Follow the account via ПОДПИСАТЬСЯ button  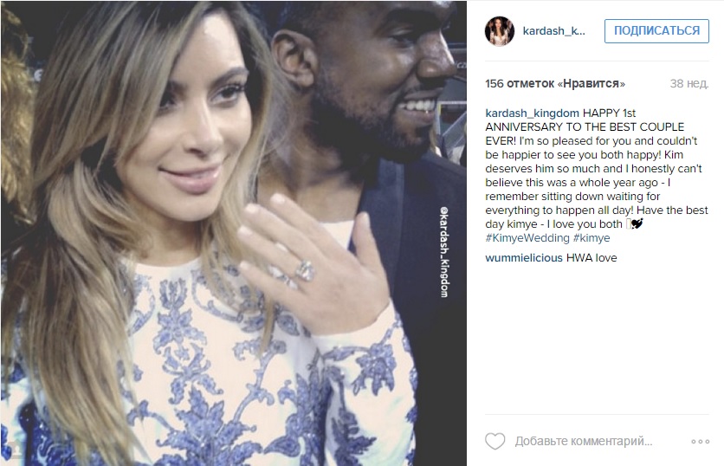point(656,31)
